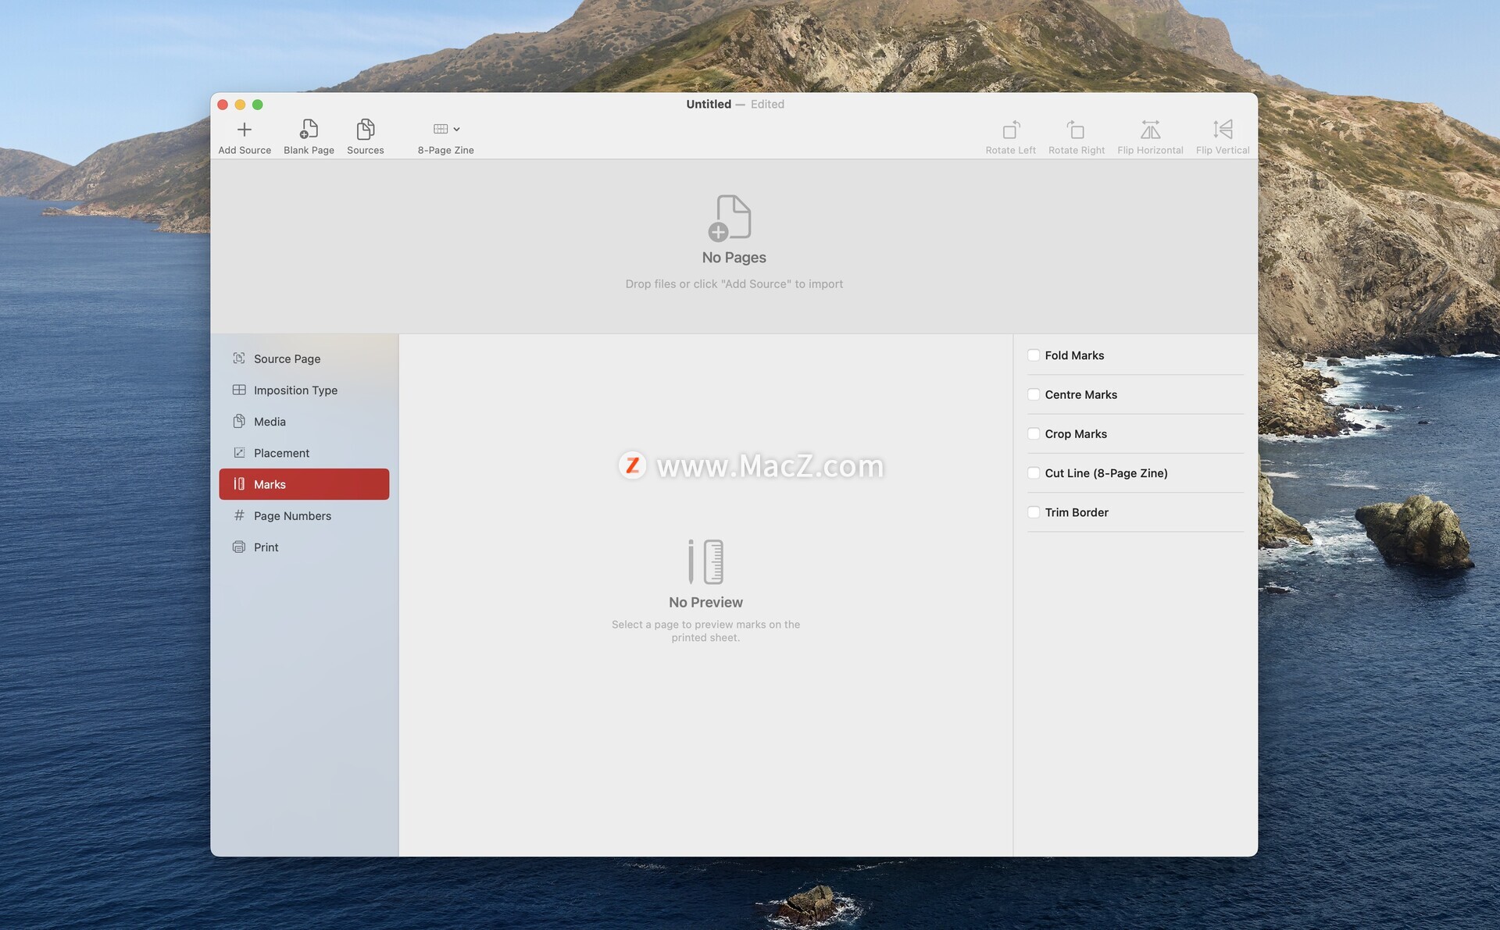Click the Rotate Left toolbar icon
The height and width of the screenshot is (930, 1500).
tap(1010, 130)
